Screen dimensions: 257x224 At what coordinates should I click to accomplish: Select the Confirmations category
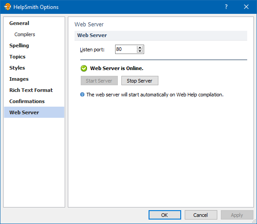pyautogui.click(x=27, y=101)
